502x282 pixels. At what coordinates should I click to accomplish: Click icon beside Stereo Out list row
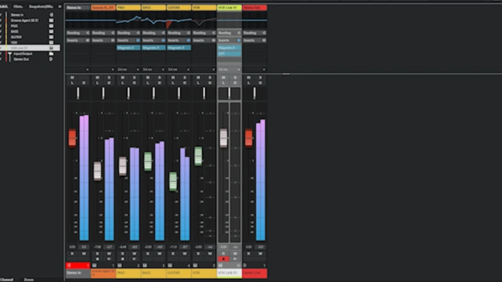[51, 59]
